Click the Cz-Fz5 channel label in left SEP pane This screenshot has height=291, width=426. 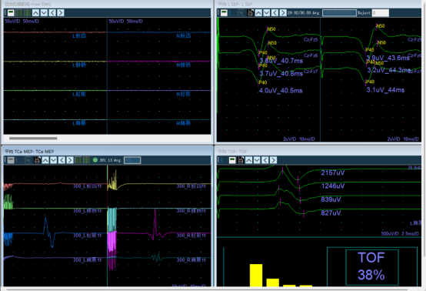311,39
